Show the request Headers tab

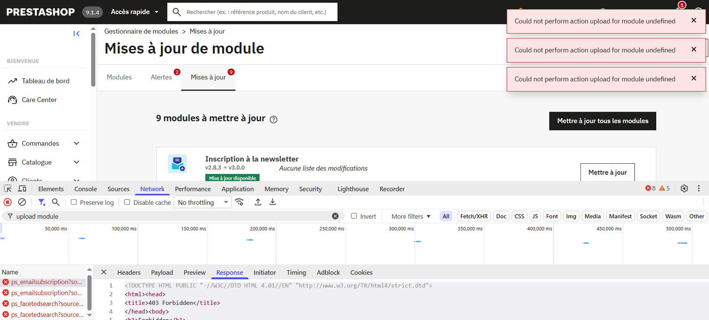click(129, 273)
